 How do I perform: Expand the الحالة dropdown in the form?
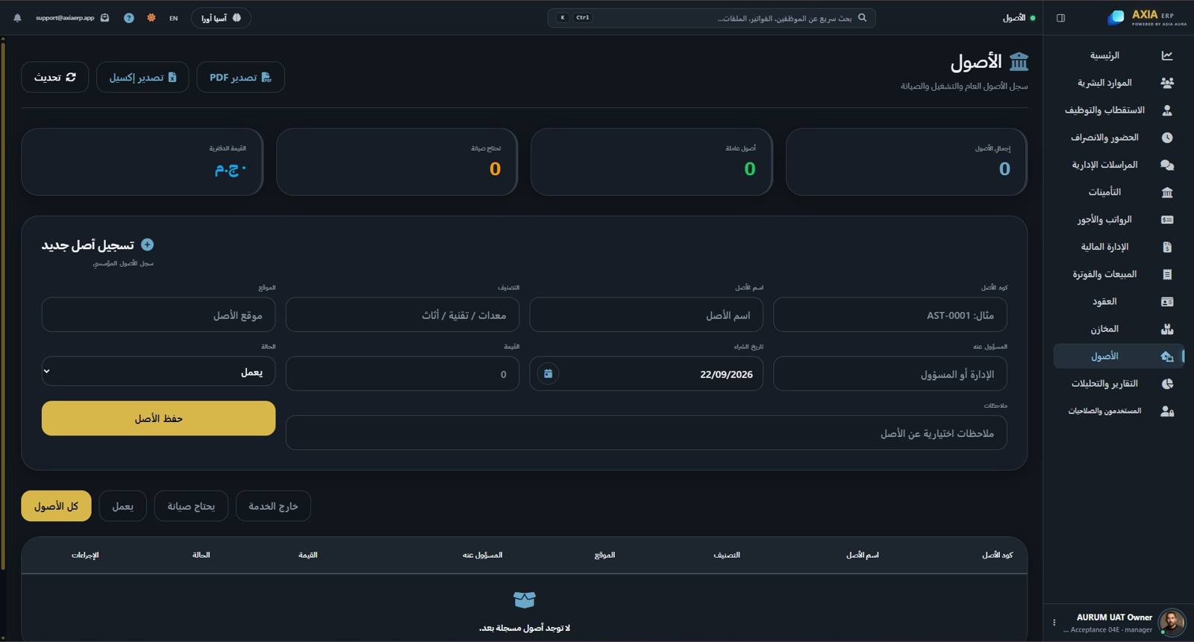tap(158, 371)
